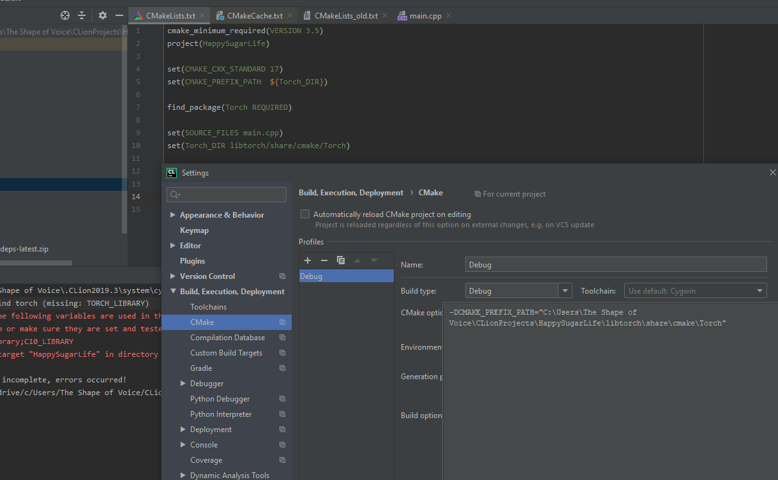
Task: Hide the project panel with minus icon
Action: coord(119,15)
